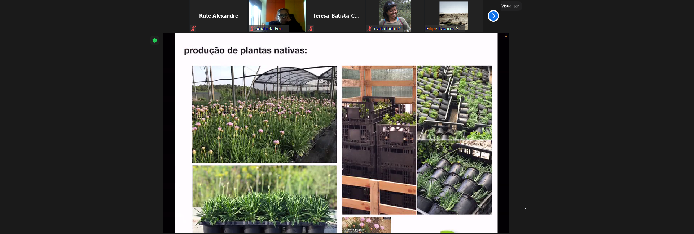
Task: Click the seedling tray photo bottom-left
Action: (264, 199)
